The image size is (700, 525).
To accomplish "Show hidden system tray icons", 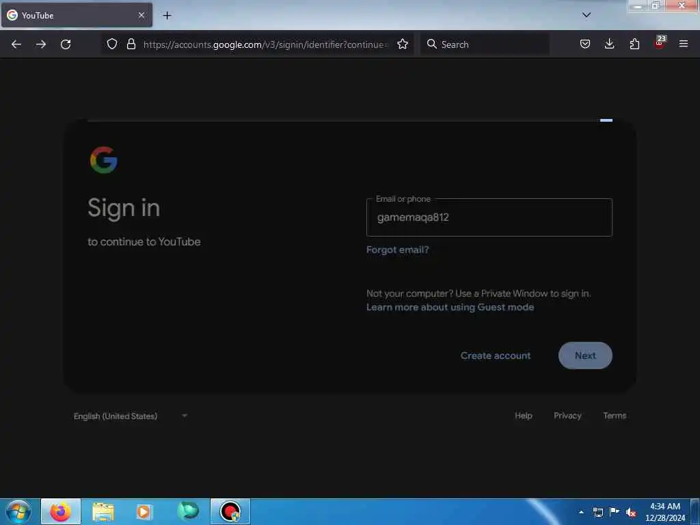I will tap(581, 512).
